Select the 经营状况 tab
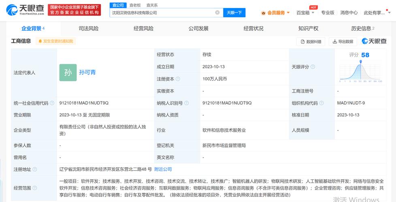This screenshot has height=202, width=396. pos(253,28)
